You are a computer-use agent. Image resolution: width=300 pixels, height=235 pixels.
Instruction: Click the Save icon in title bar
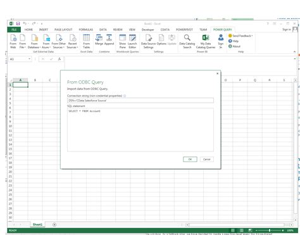point(18,23)
